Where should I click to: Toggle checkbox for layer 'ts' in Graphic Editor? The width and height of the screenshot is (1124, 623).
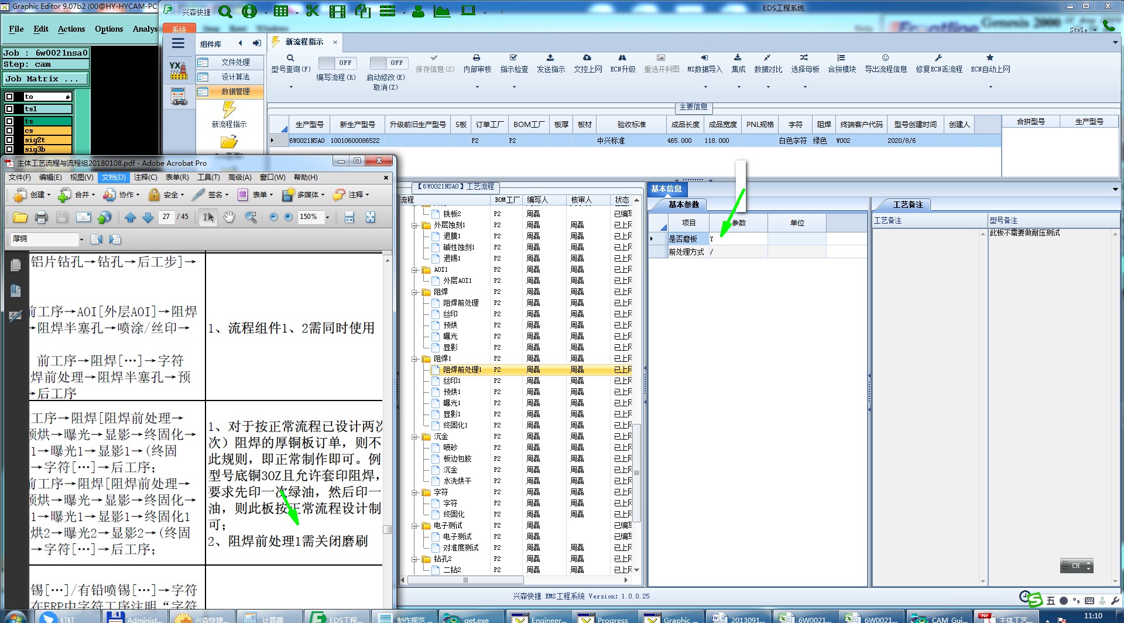coord(9,121)
